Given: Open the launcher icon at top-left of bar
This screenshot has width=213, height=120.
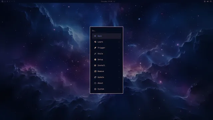Looking at the screenshot, I should (2, 1).
